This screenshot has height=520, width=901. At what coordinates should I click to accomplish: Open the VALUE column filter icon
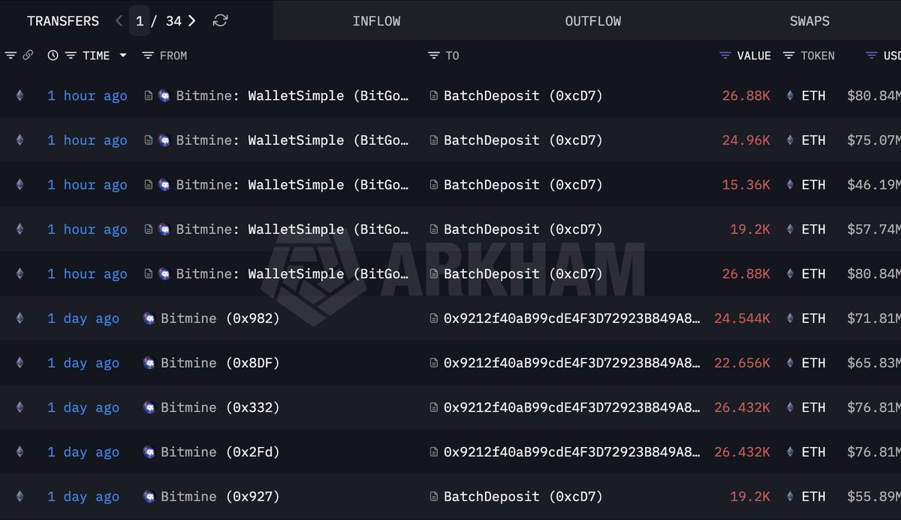(725, 56)
